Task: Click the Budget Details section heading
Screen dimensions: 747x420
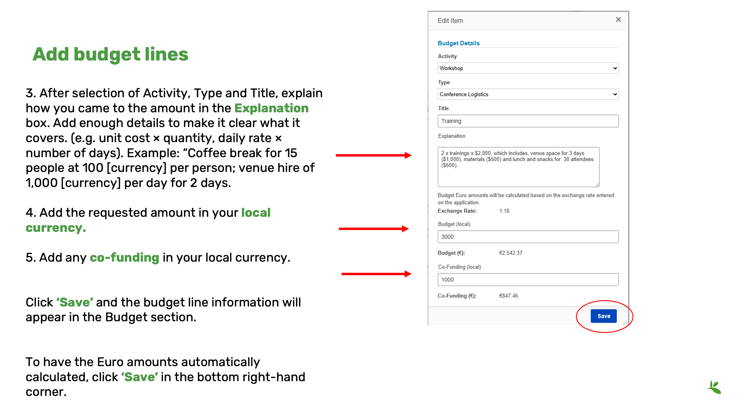Action: 458,43
